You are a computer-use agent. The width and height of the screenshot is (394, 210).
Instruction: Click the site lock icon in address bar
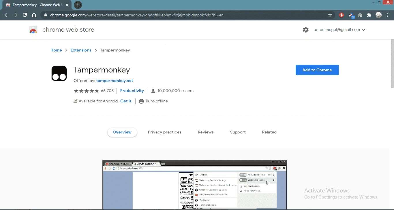45,15
